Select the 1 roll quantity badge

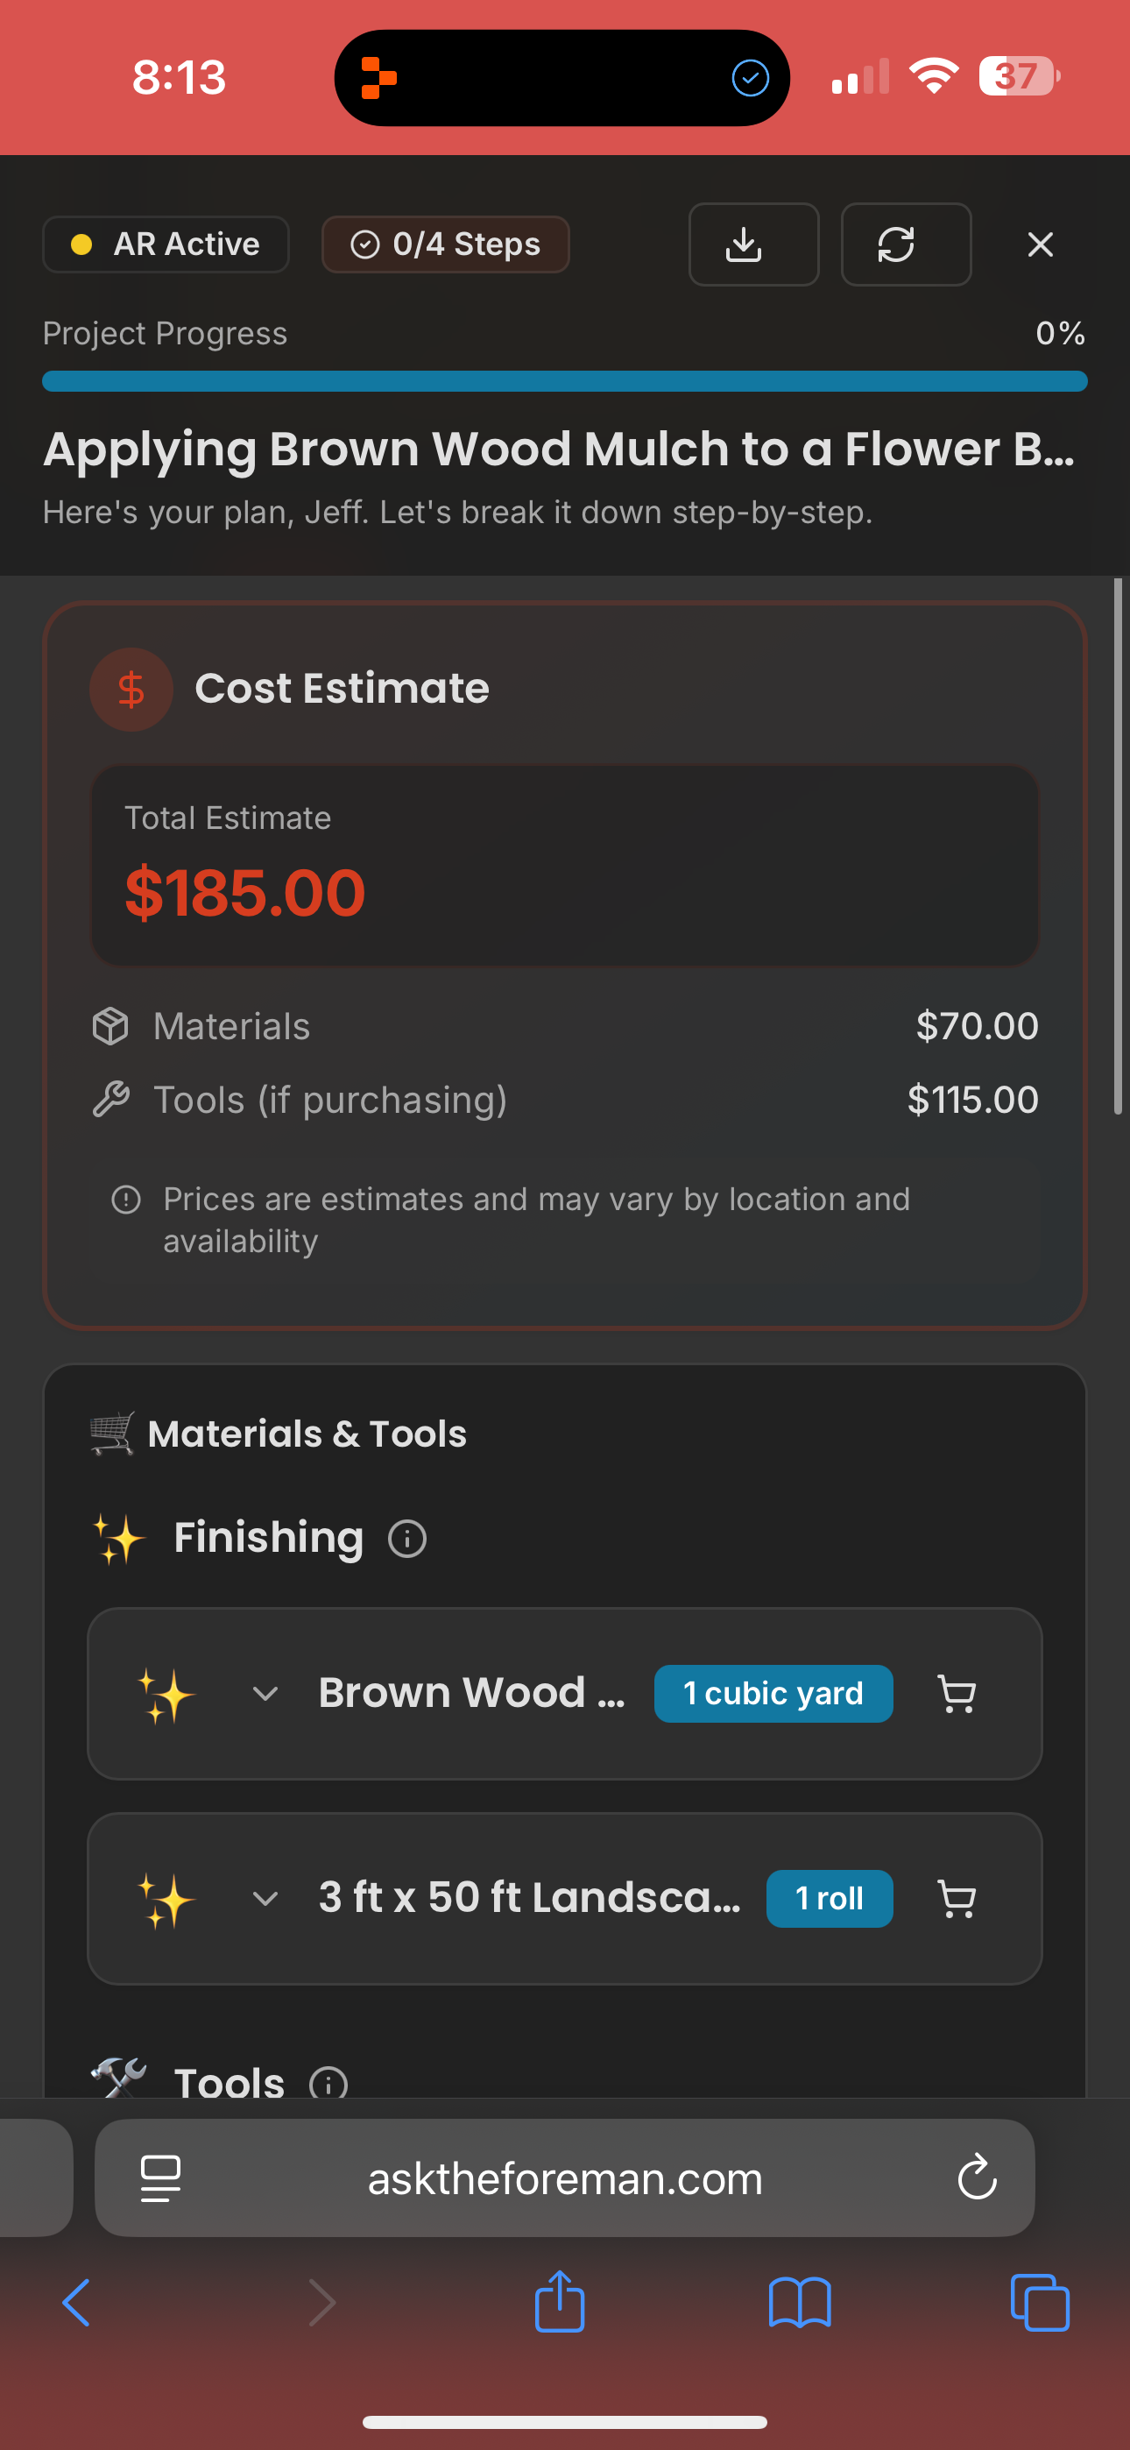[x=829, y=1898]
